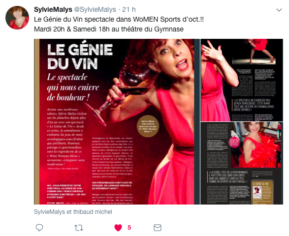Open the @SylvieMalys handle link
Viewport: 289px width, 236px height.
[95, 9]
